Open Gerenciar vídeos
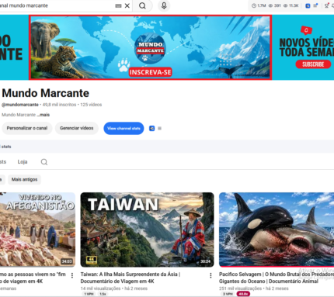The height and width of the screenshot is (297, 334). click(77, 128)
